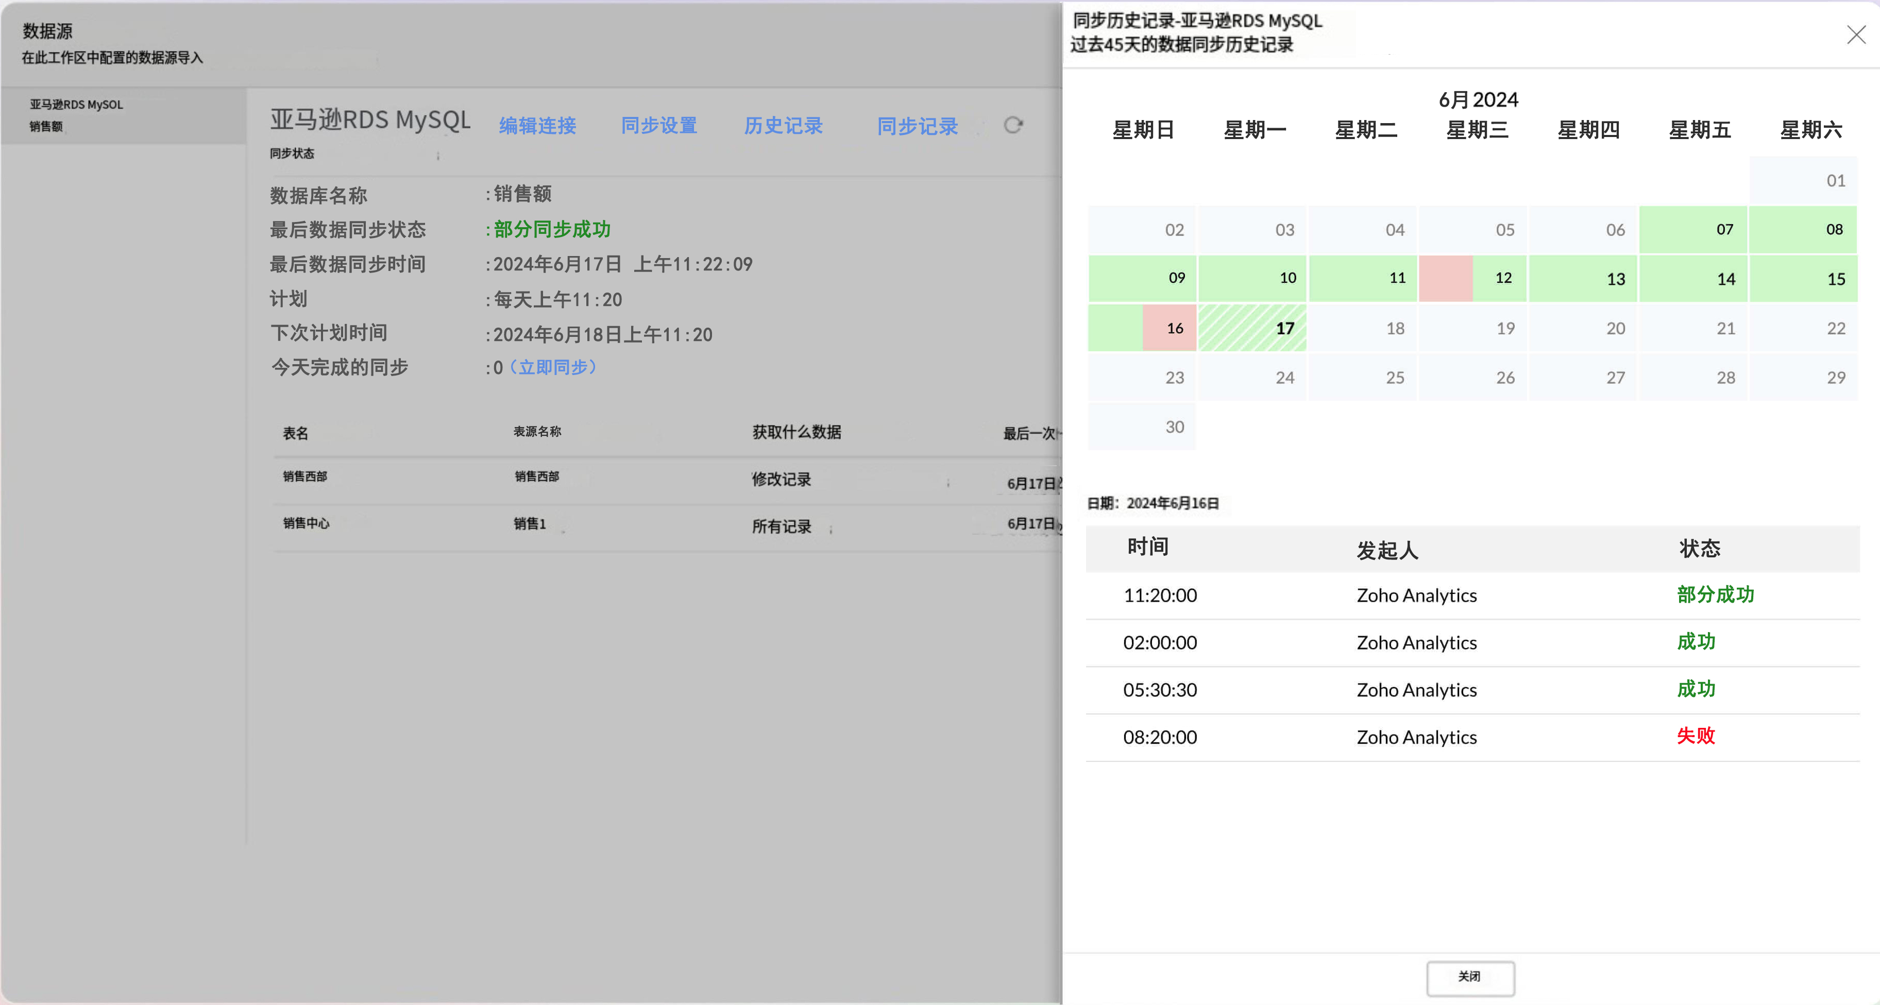Select June 17 on the calendar
1880x1005 pixels.
pos(1252,328)
